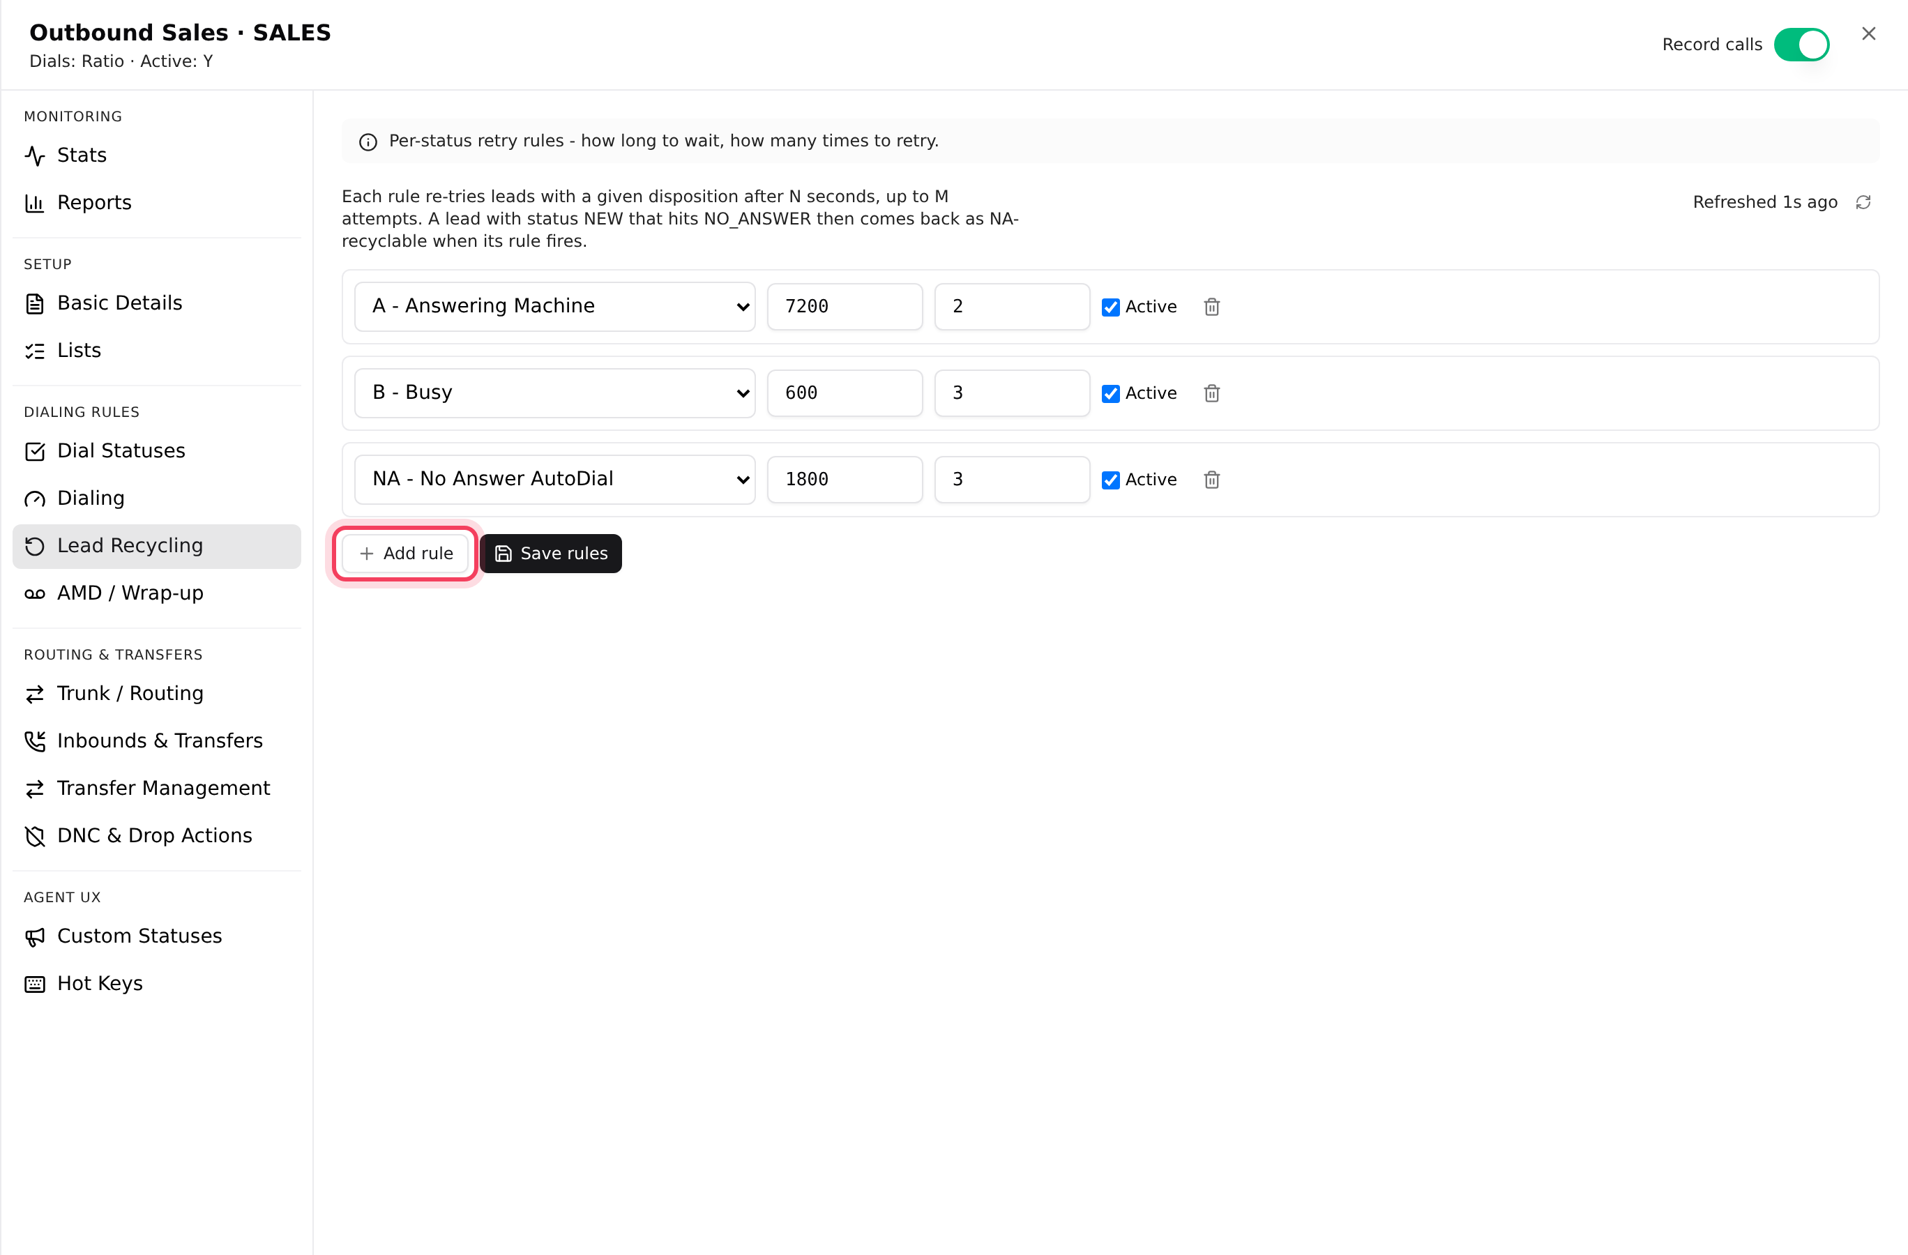Image resolution: width=1908 pixels, height=1255 pixels.
Task: Click the Custom Statuses megaphone icon
Action: 34,936
